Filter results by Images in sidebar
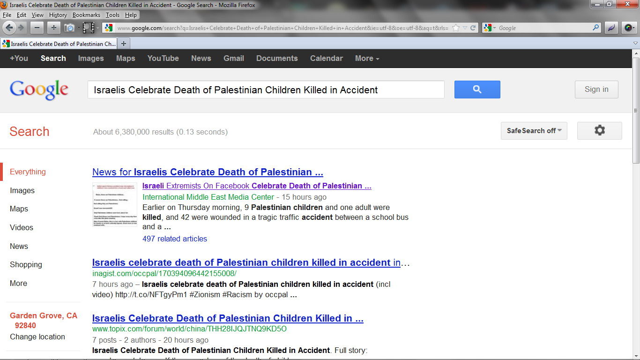640x360 pixels. (x=22, y=190)
